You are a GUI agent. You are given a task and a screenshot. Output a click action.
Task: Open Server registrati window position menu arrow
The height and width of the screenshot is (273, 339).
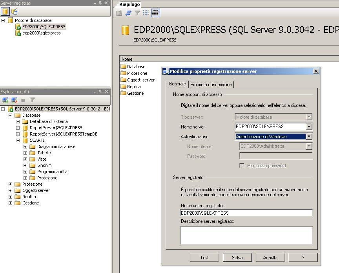click(95, 3)
